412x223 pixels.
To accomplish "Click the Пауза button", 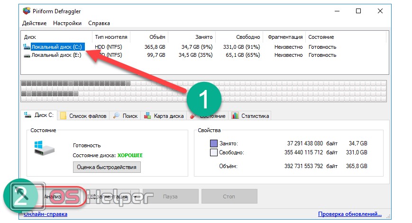I will coord(171,196).
